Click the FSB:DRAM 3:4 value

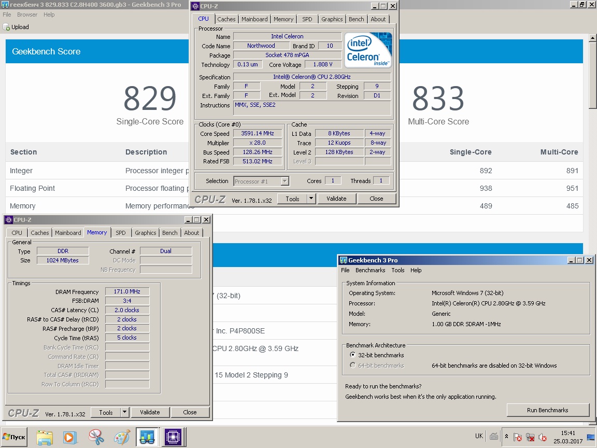click(x=127, y=301)
